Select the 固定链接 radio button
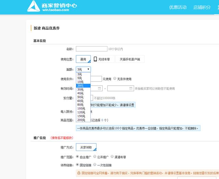Viewport: 219px width, 179px height. point(77,165)
